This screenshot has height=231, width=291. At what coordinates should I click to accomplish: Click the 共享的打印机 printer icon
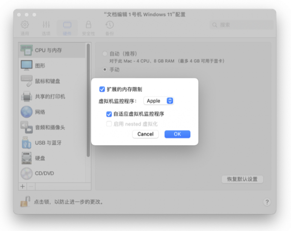[x=27, y=96]
